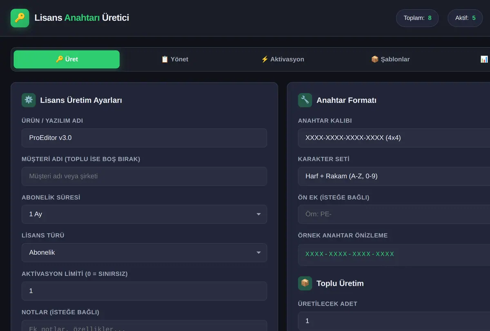Focus the Ürün / Yazılım Adı field
490x331 pixels.
click(144, 138)
